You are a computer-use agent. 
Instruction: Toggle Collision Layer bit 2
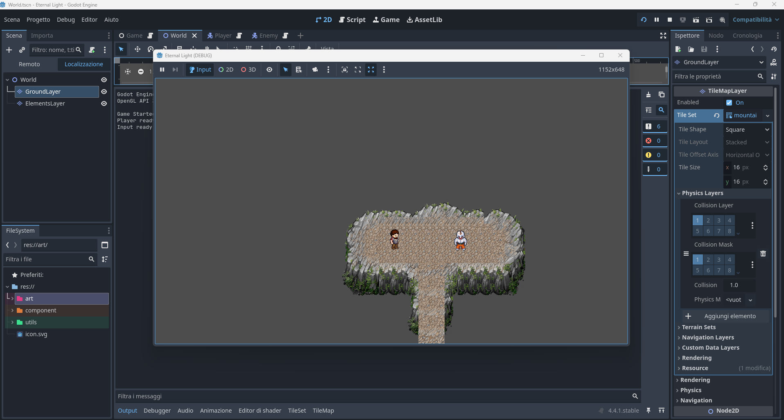(708, 220)
